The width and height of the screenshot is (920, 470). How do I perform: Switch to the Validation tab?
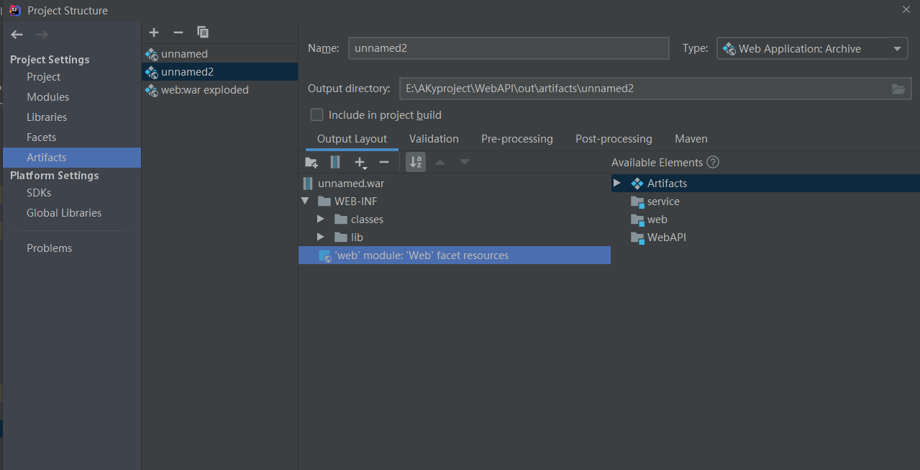coord(434,139)
